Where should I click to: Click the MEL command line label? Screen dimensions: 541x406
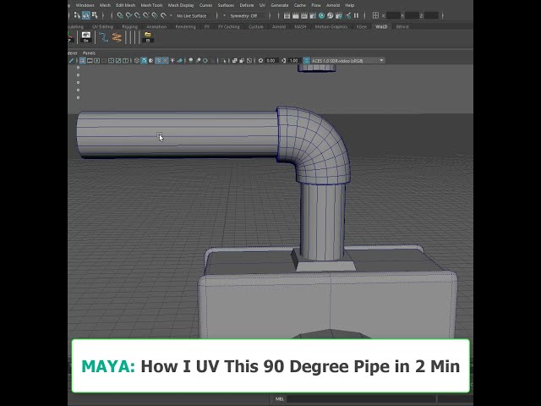280,399
